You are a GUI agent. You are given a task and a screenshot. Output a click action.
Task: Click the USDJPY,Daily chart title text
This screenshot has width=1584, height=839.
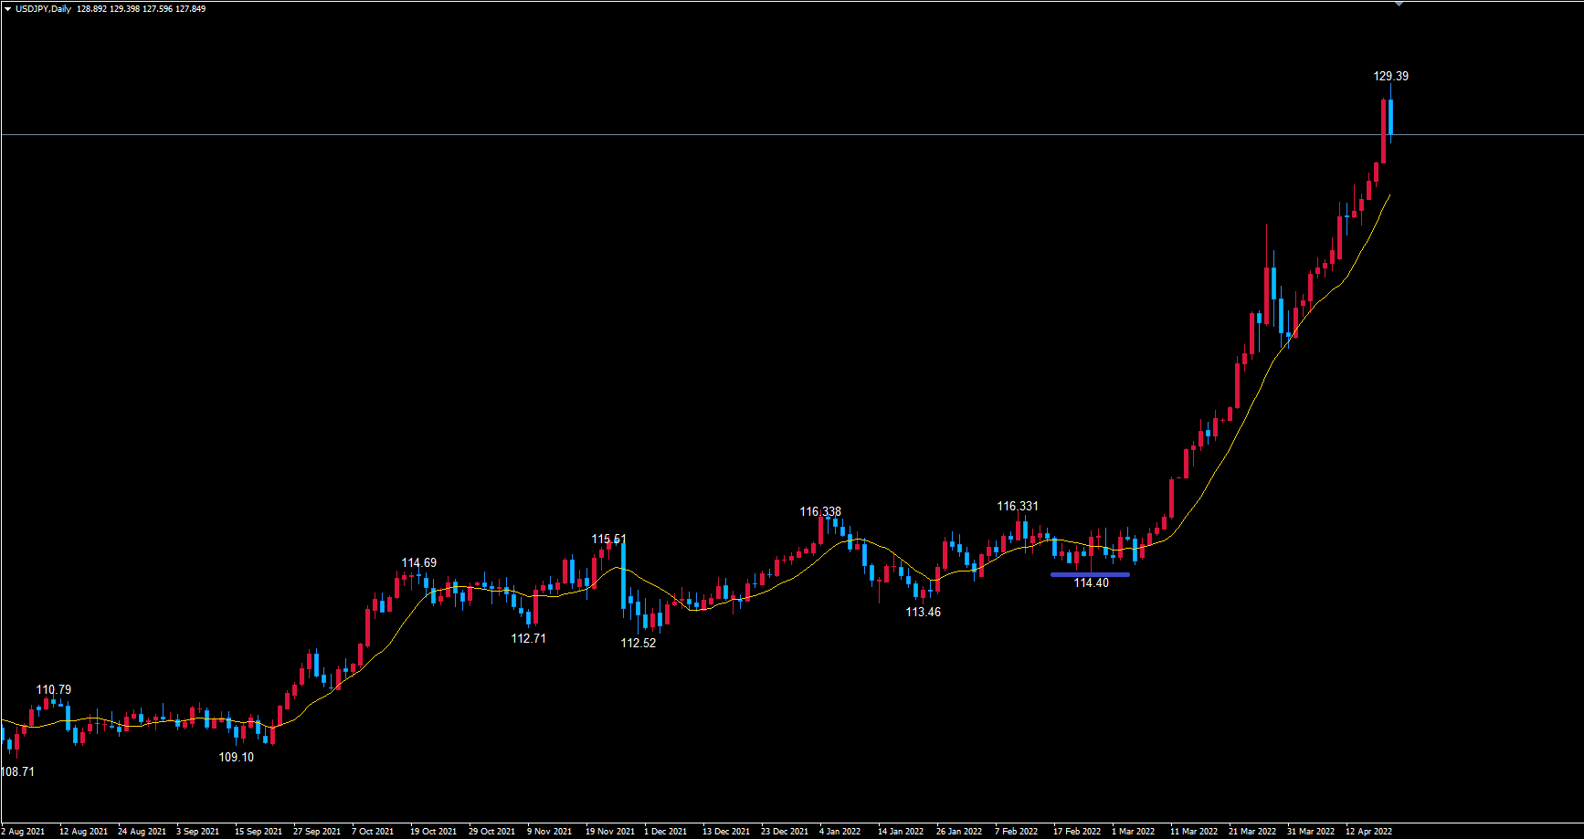43,9
